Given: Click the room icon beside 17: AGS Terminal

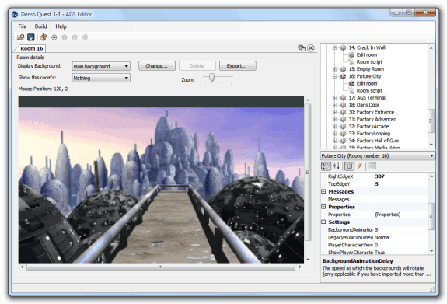Looking at the screenshot, I should click(x=344, y=98).
